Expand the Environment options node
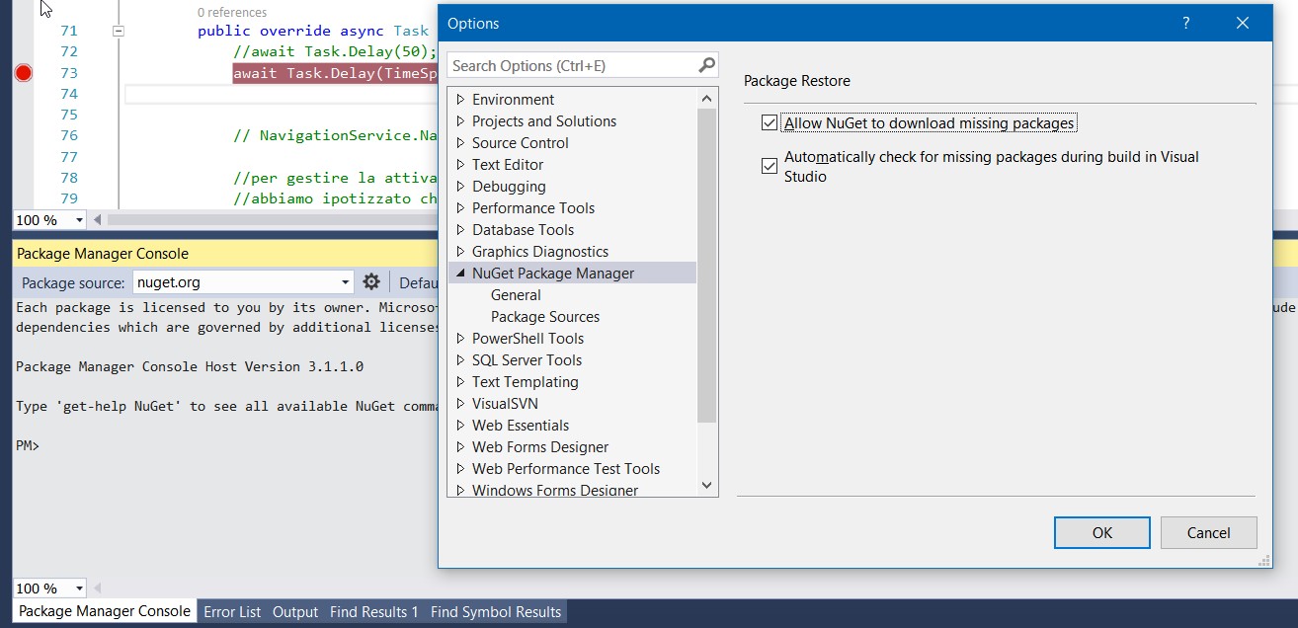1298x628 pixels. coord(460,100)
